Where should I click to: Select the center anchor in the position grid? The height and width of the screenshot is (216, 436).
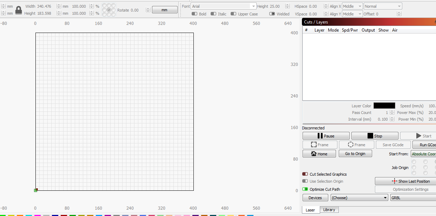(109, 10)
